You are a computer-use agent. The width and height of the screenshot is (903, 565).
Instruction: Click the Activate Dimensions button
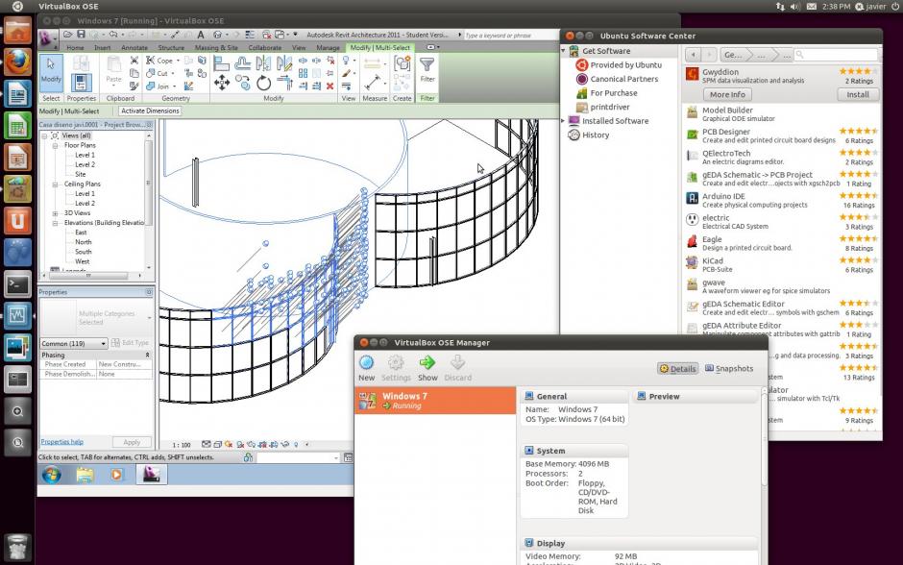click(x=150, y=111)
